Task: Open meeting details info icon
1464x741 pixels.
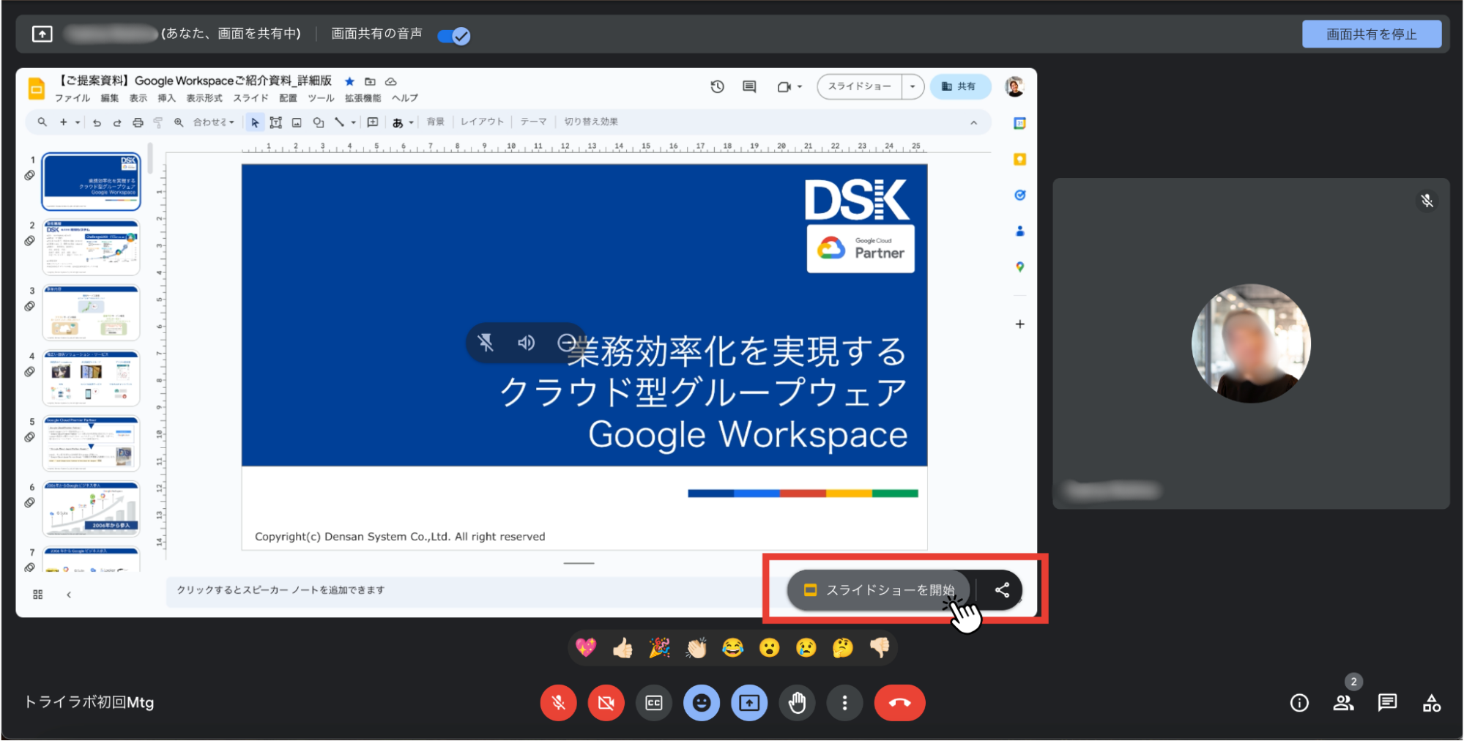Action: 1299,703
